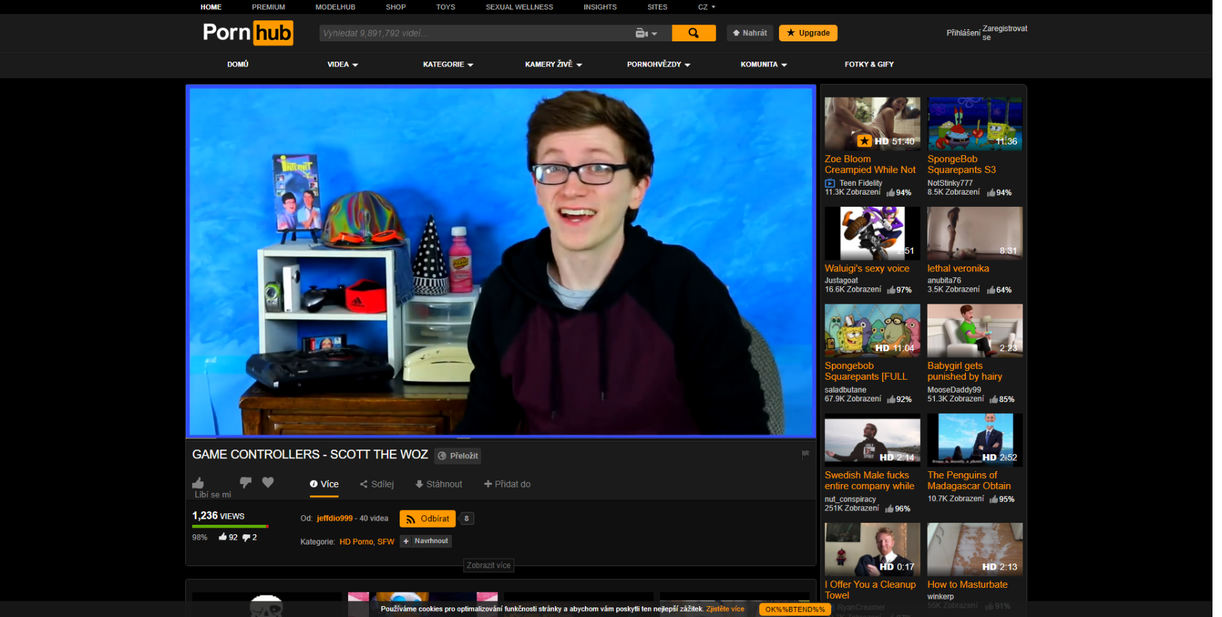Open the Sdílej share option
The image size is (1222, 617).
pos(377,484)
